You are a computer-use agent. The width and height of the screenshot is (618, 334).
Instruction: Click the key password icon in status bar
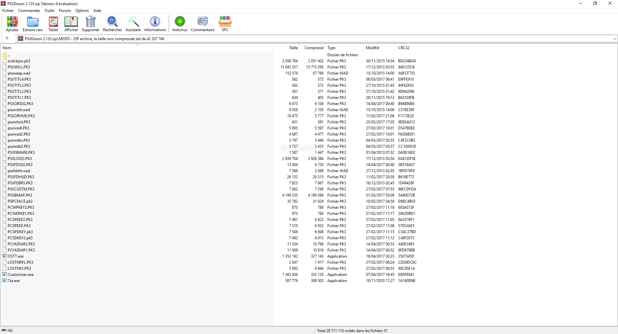(x=10, y=330)
